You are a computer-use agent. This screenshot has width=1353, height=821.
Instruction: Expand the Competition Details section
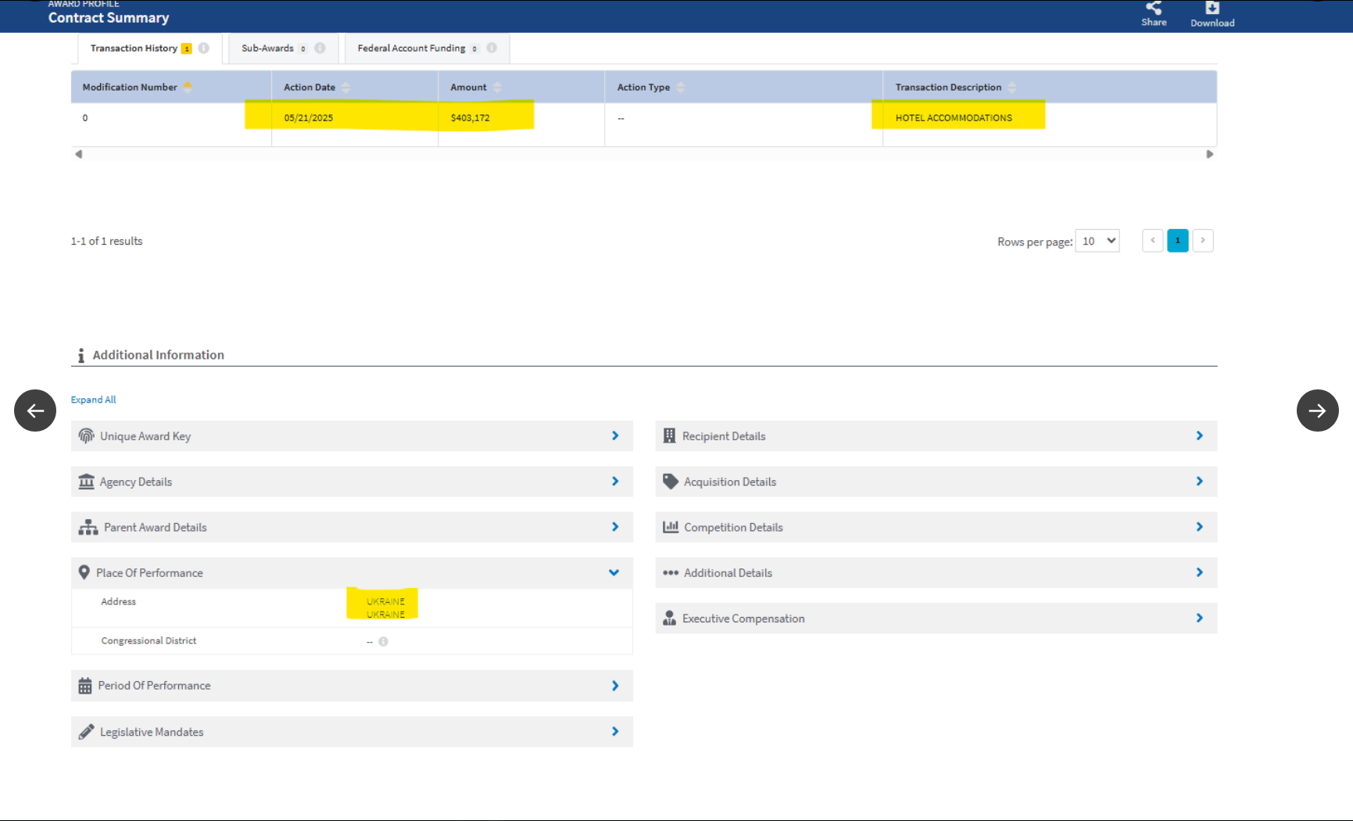point(936,527)
